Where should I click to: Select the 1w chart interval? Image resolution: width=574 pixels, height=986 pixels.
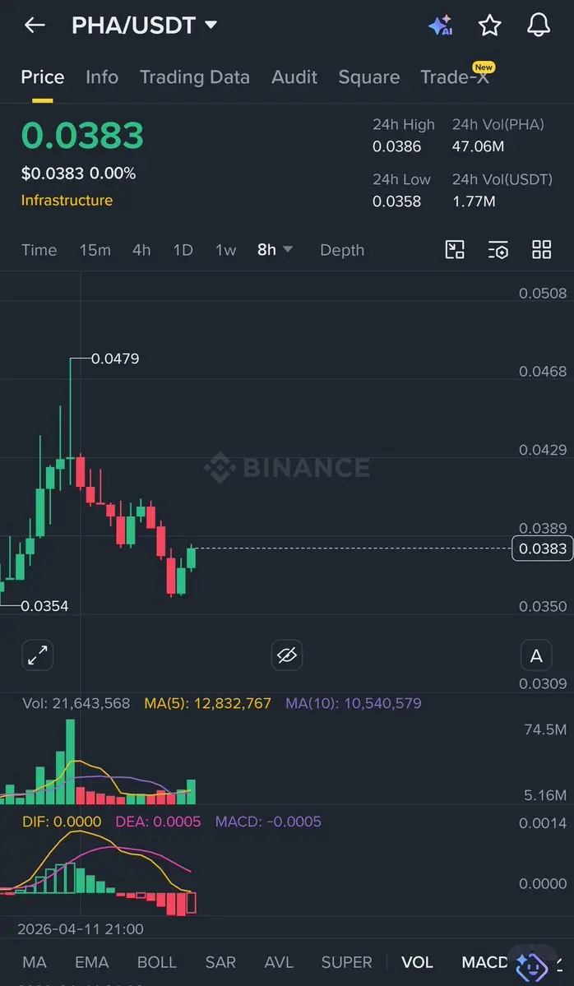click(225, 250)
